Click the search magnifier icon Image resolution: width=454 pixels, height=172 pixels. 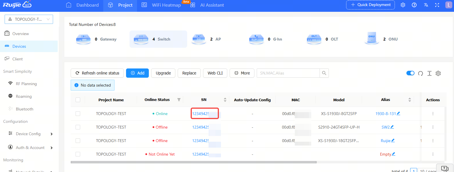coord(324,73)
